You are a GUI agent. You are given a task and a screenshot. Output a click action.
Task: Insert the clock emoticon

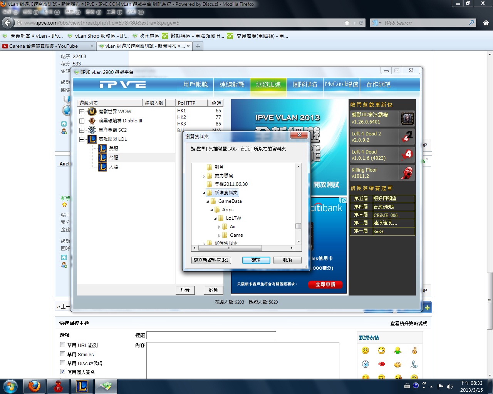coord(366,364)
